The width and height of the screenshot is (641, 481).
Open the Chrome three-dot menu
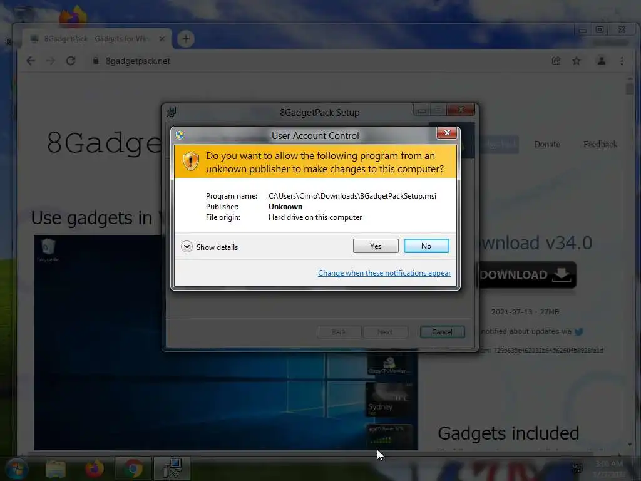click(622, 61)
